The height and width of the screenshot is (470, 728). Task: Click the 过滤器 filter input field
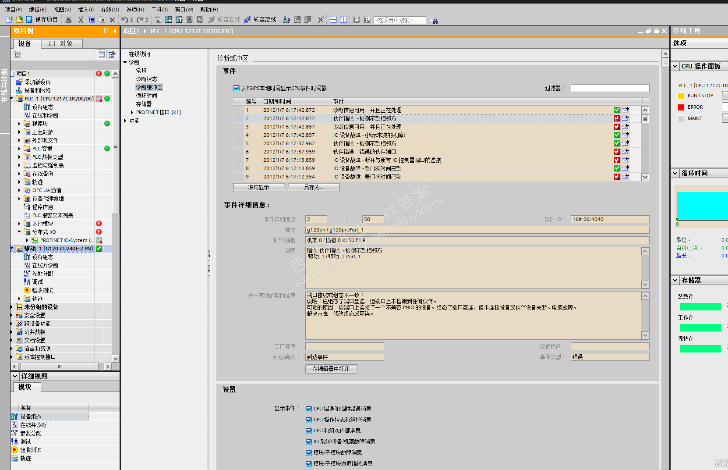click(x=609, y=88)
